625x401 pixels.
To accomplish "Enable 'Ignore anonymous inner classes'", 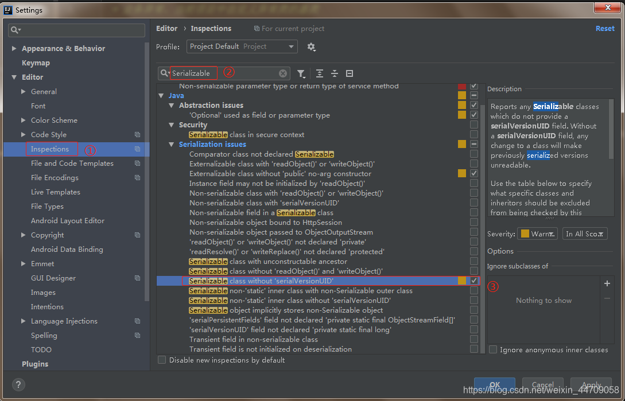I will pyautogui.click(x=492, y=349).
